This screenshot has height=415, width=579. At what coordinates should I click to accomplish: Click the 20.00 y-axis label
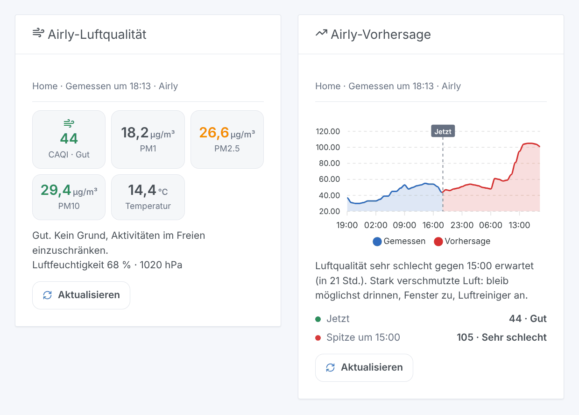point(330,211)
